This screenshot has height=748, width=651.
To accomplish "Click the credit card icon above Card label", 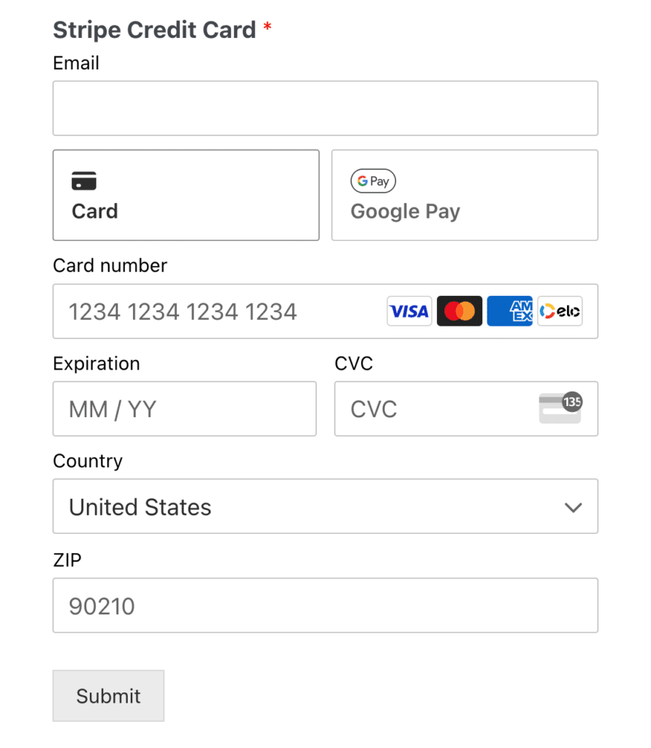I will pos(84,180).
